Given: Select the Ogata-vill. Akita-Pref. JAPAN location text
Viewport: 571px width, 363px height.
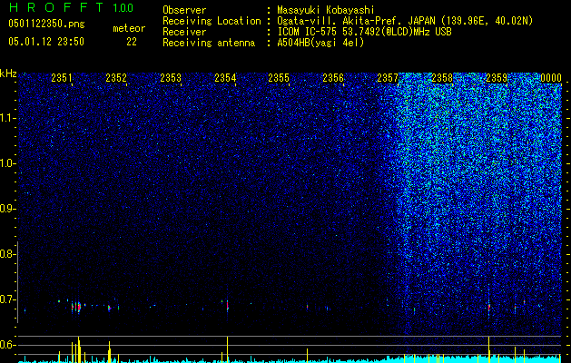Looking at the screenshot, I should point(405,21).
